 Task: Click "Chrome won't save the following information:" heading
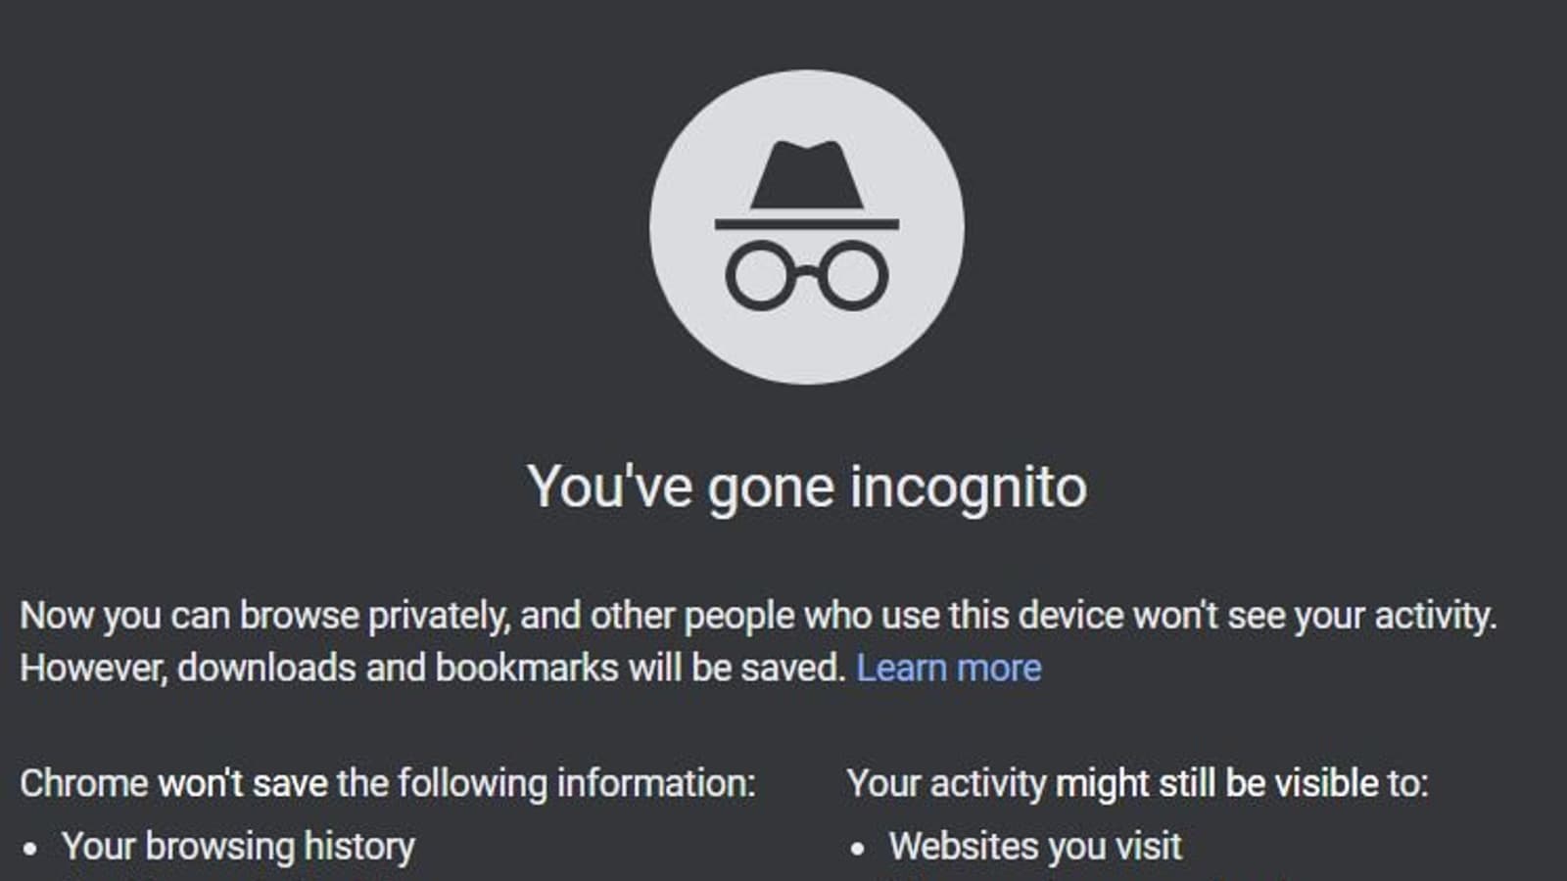point(388,784)
